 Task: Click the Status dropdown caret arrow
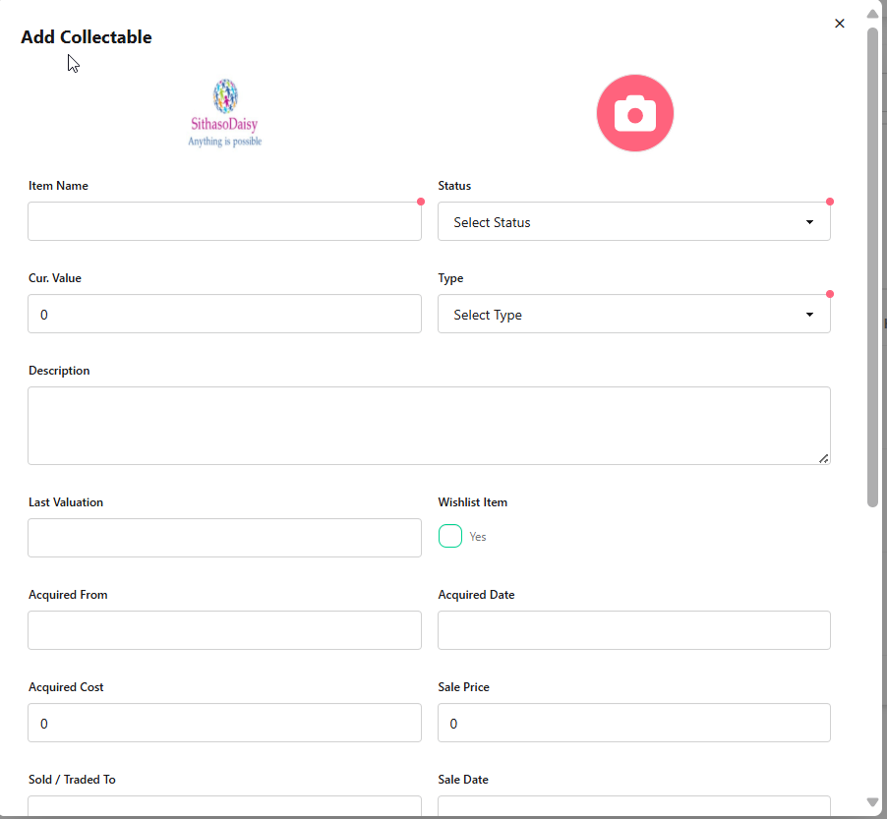809,222
